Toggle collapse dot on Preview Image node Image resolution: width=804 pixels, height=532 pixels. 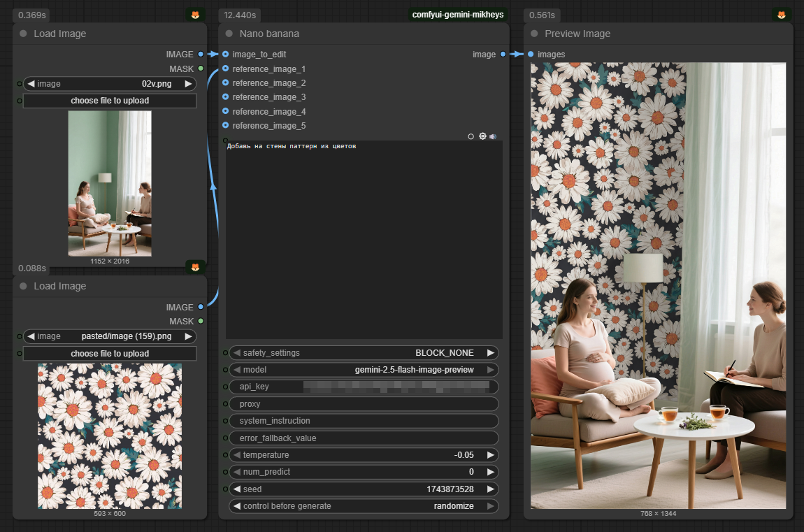[534, 34]
